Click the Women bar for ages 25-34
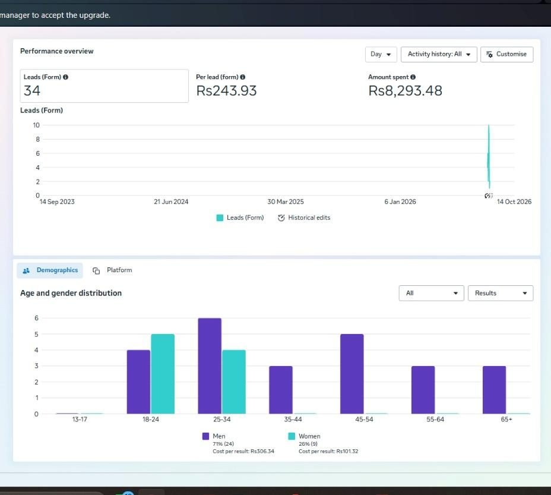The height and width of the screenshot is (495, 551). pos(234,382)
